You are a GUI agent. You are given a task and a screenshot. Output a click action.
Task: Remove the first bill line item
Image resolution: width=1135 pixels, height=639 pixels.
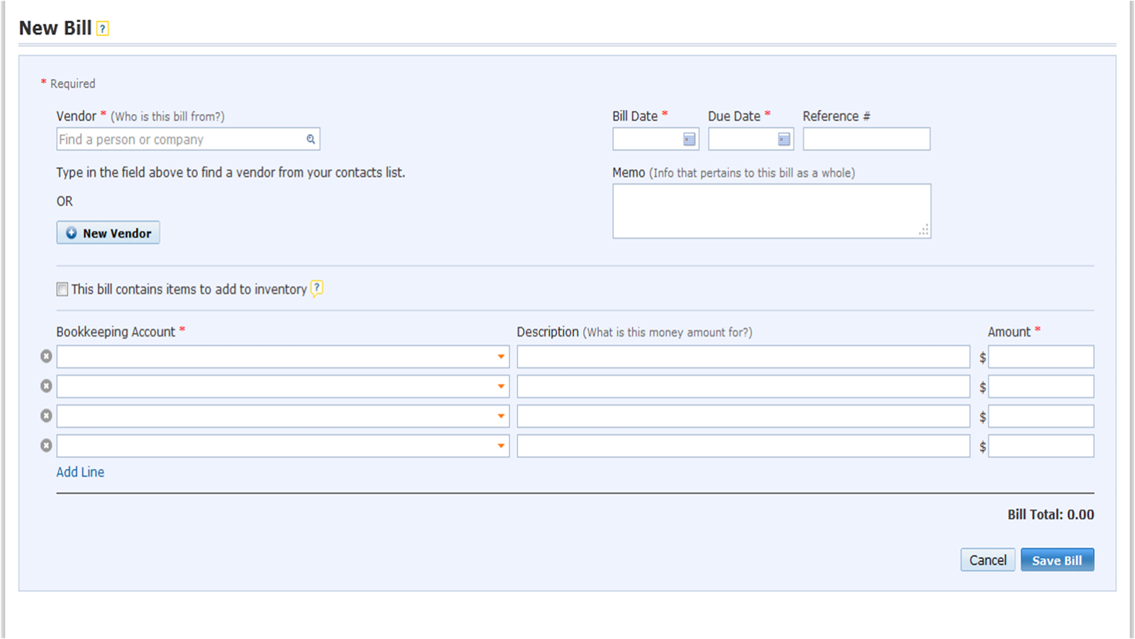(x=46, y=356)
